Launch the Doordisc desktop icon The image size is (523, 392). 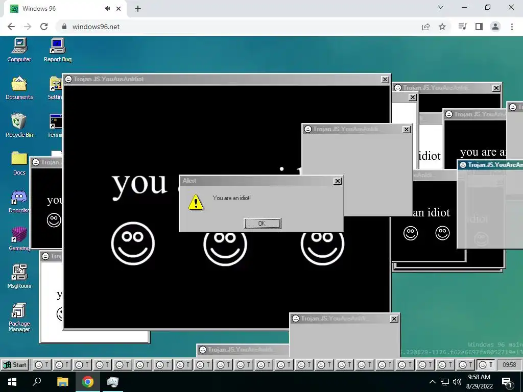tap(19, 201)
